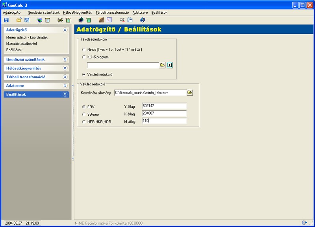Select the Nincs distance reduction option

click(84, 50)
